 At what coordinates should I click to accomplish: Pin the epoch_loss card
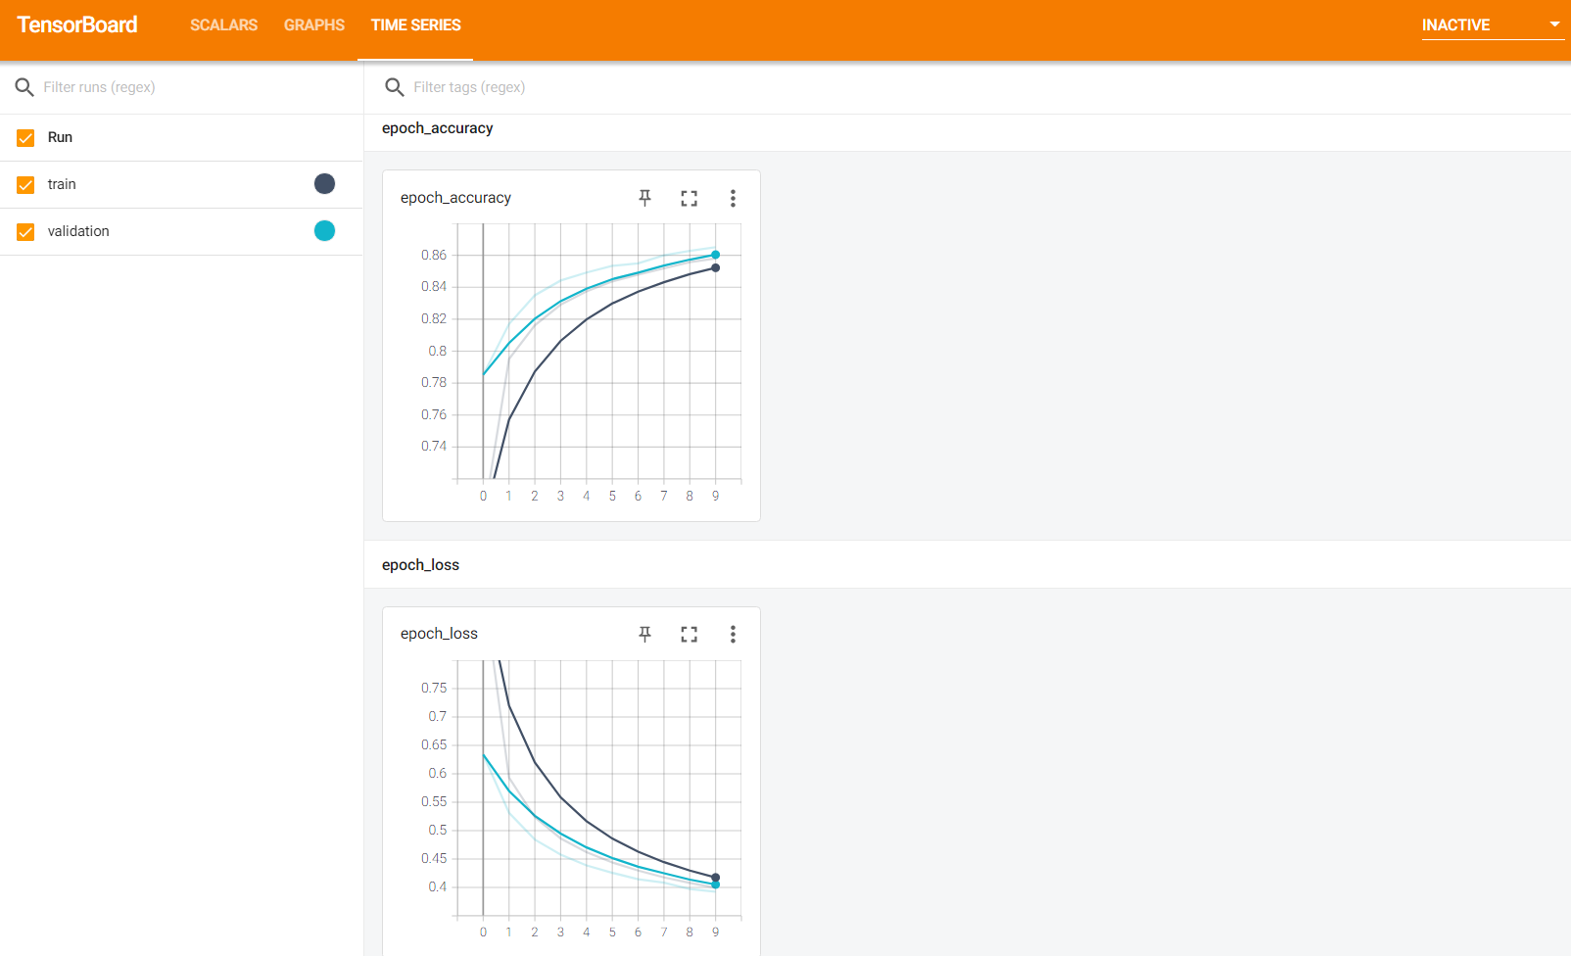click(644, 634)
